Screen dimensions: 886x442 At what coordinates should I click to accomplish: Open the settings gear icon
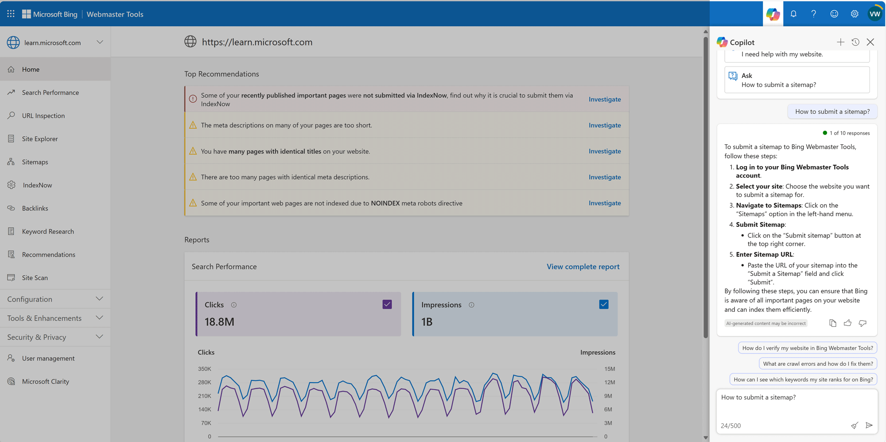(855, 14)
